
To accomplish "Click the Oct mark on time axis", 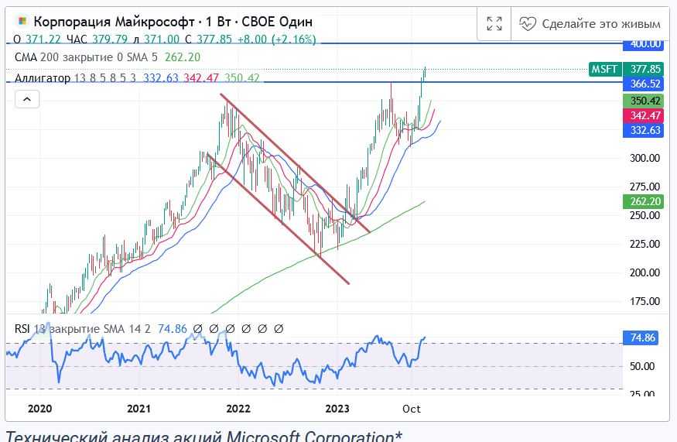I will (x=412, y=409).
